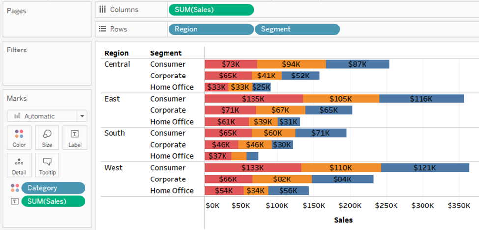Click the Rows shelf icon
479x230 pixels.
[x=103, y=29]
